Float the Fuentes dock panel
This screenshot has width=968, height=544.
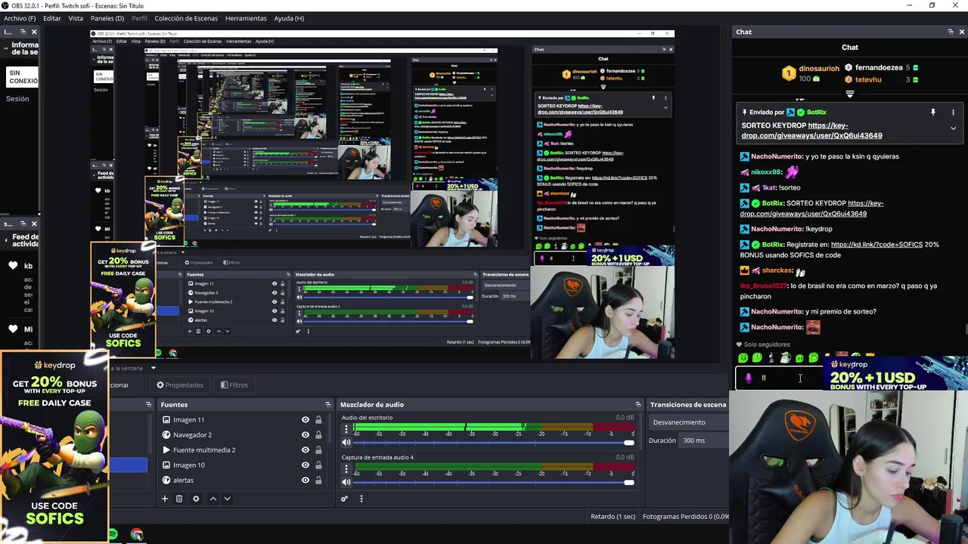[x=327, y=404]
